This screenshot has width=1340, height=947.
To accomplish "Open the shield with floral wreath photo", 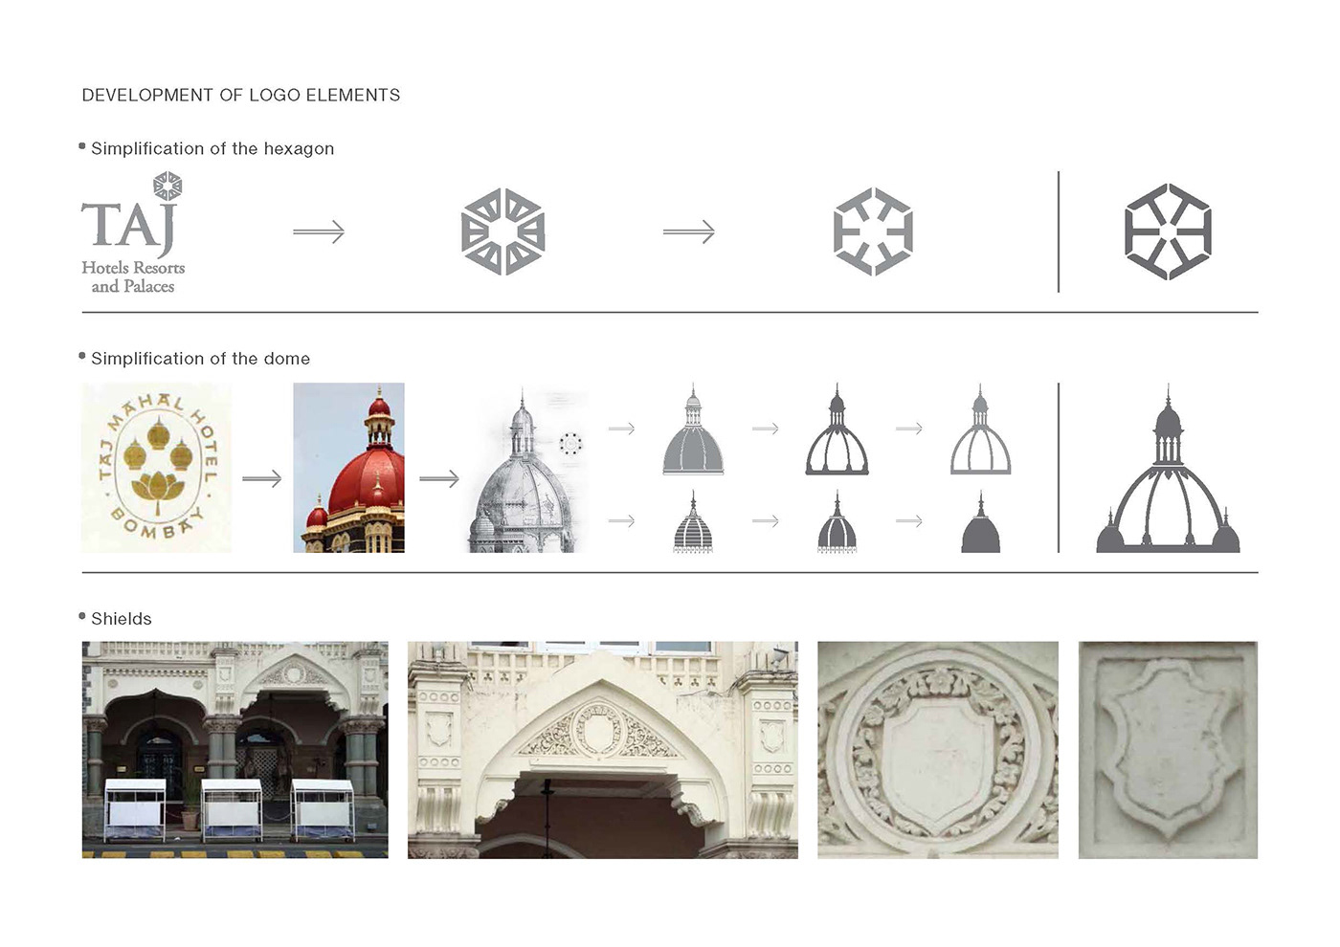I will point(938,750).
